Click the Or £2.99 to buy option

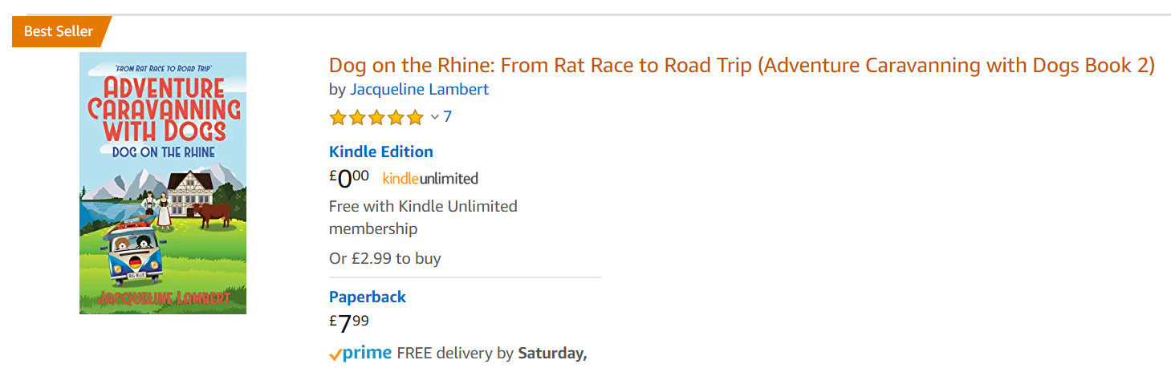pos(384,258)
